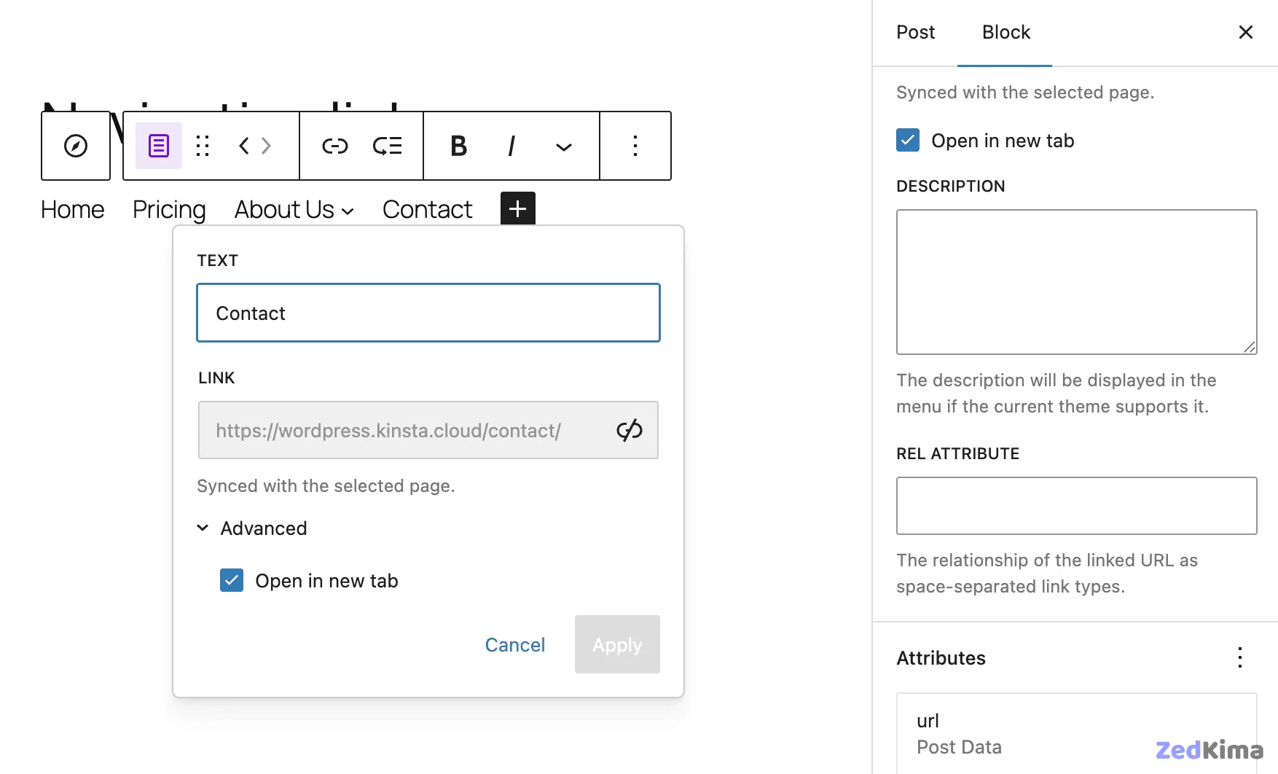This screenshot has width=1278, height=774.
Task: Select the parent Navigation block icon
Action: tap(75, 146)
